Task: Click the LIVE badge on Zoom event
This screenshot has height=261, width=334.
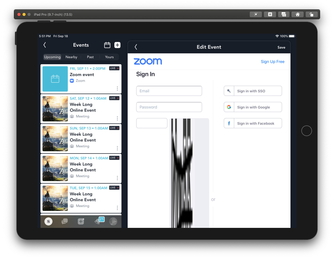Action: pyautogui.click(x=114, y=68)
